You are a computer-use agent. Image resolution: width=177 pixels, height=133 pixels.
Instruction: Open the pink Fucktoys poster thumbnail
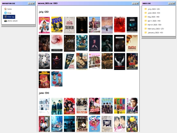pos(44,25)
